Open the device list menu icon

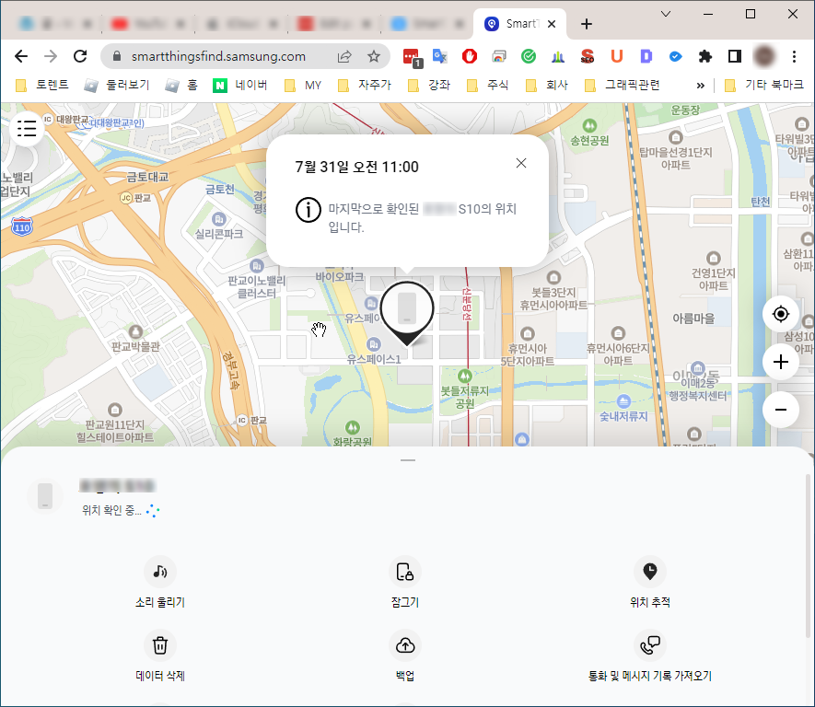click(x=27, y=128)
